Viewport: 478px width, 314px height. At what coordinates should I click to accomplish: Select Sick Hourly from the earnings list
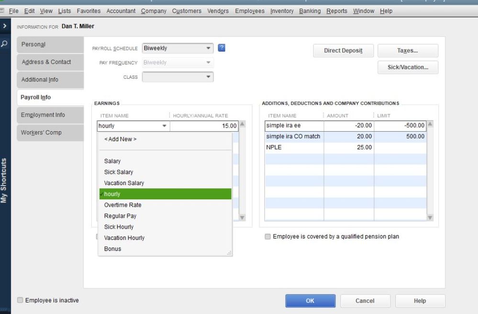coord(165,227)
